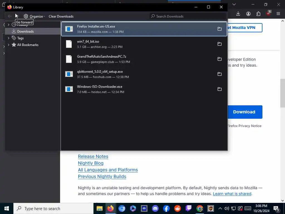Open the Organize menu in Library
Viewport: 285px width, 214px height.
tap(34, 16)
